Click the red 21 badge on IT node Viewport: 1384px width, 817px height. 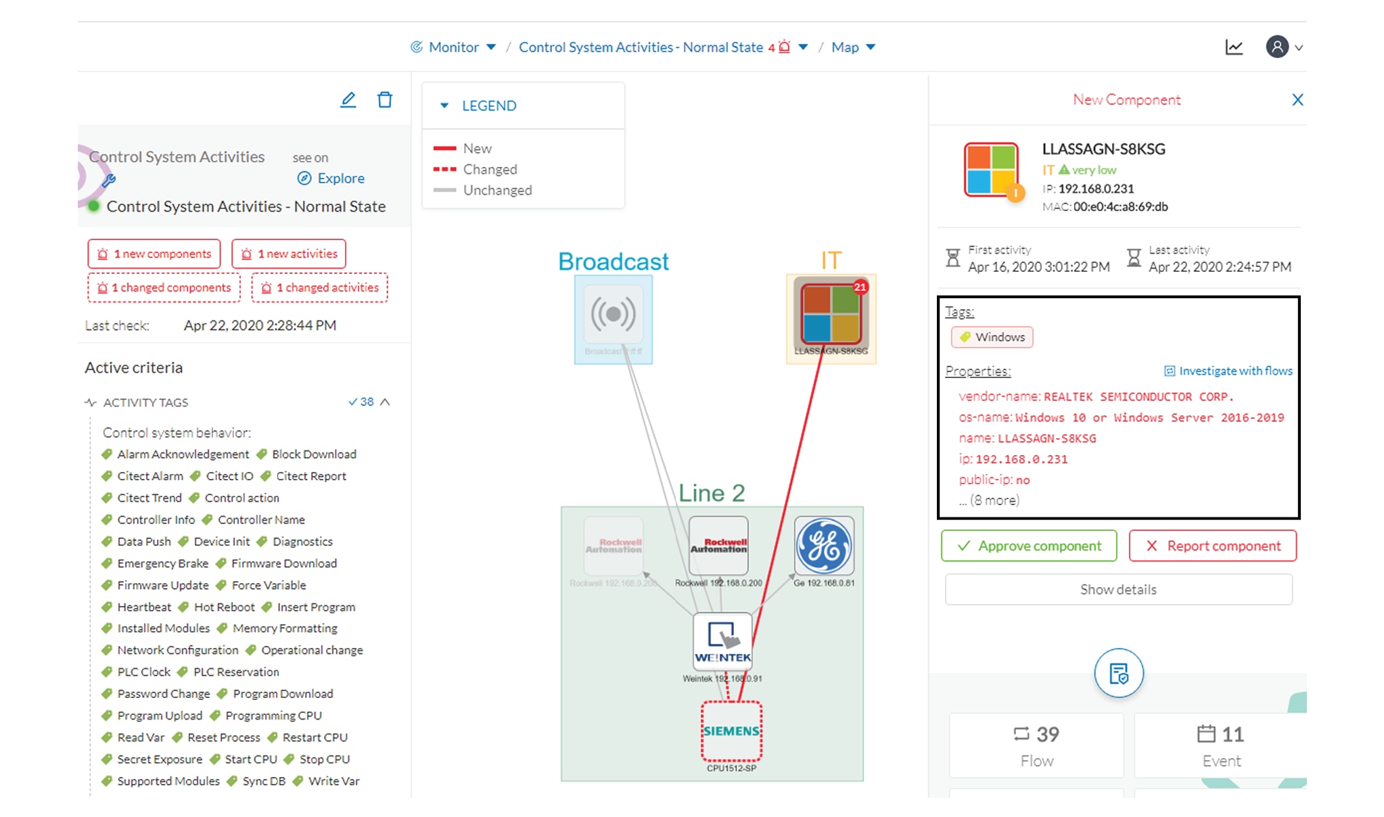pyautogui.click(x=860, y=287)
